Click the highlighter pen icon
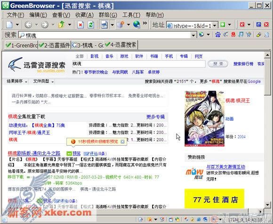The height and width of the screenshot is (224, 273). point(258,35)
